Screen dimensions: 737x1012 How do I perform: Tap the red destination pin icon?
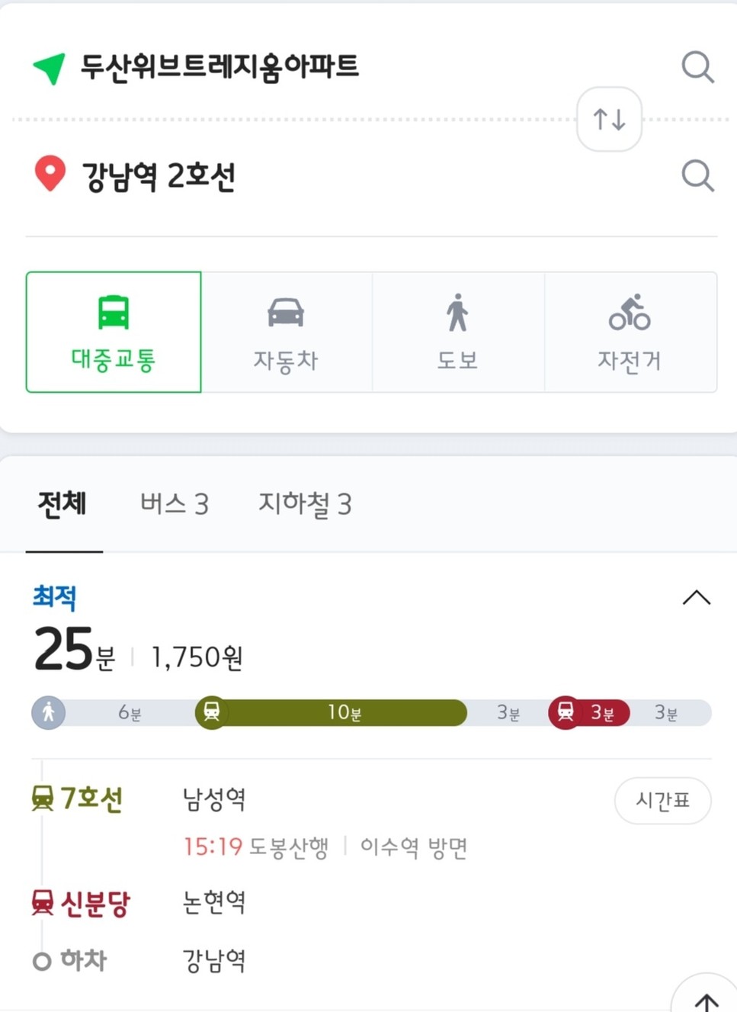click(50, 174)
